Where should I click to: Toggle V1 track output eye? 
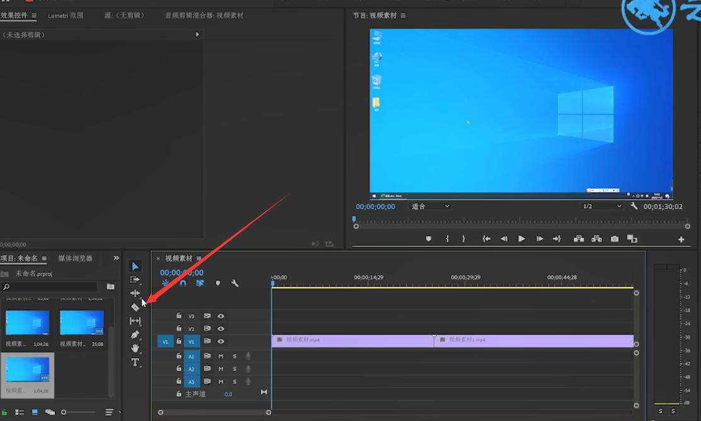[221, 342]
